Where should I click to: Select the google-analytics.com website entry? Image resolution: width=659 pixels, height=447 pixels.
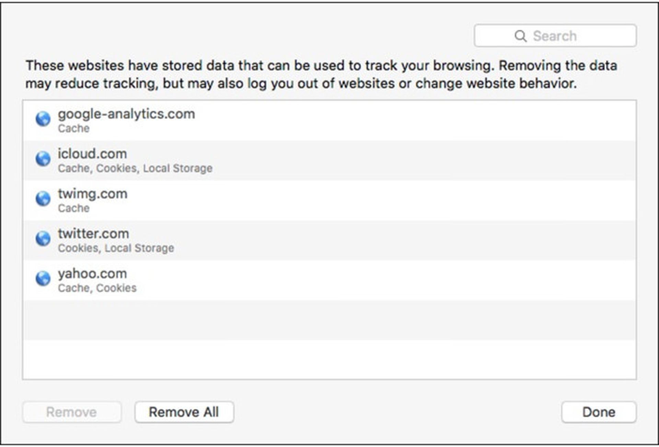(126, 114)
